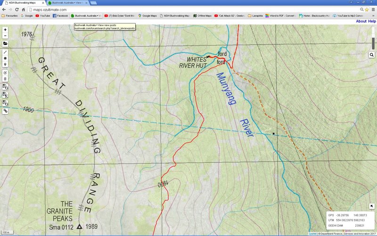This screenshot has height=236, width=377.
Task: Open Favourites bookmark folder
Action: click(9, 16)
